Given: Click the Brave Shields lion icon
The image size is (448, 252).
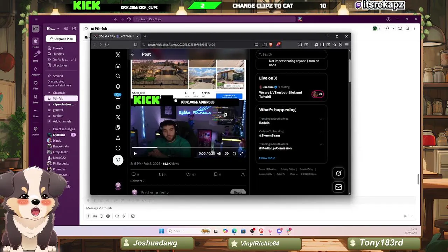Looking at the screenshot, I should [271, 44].
